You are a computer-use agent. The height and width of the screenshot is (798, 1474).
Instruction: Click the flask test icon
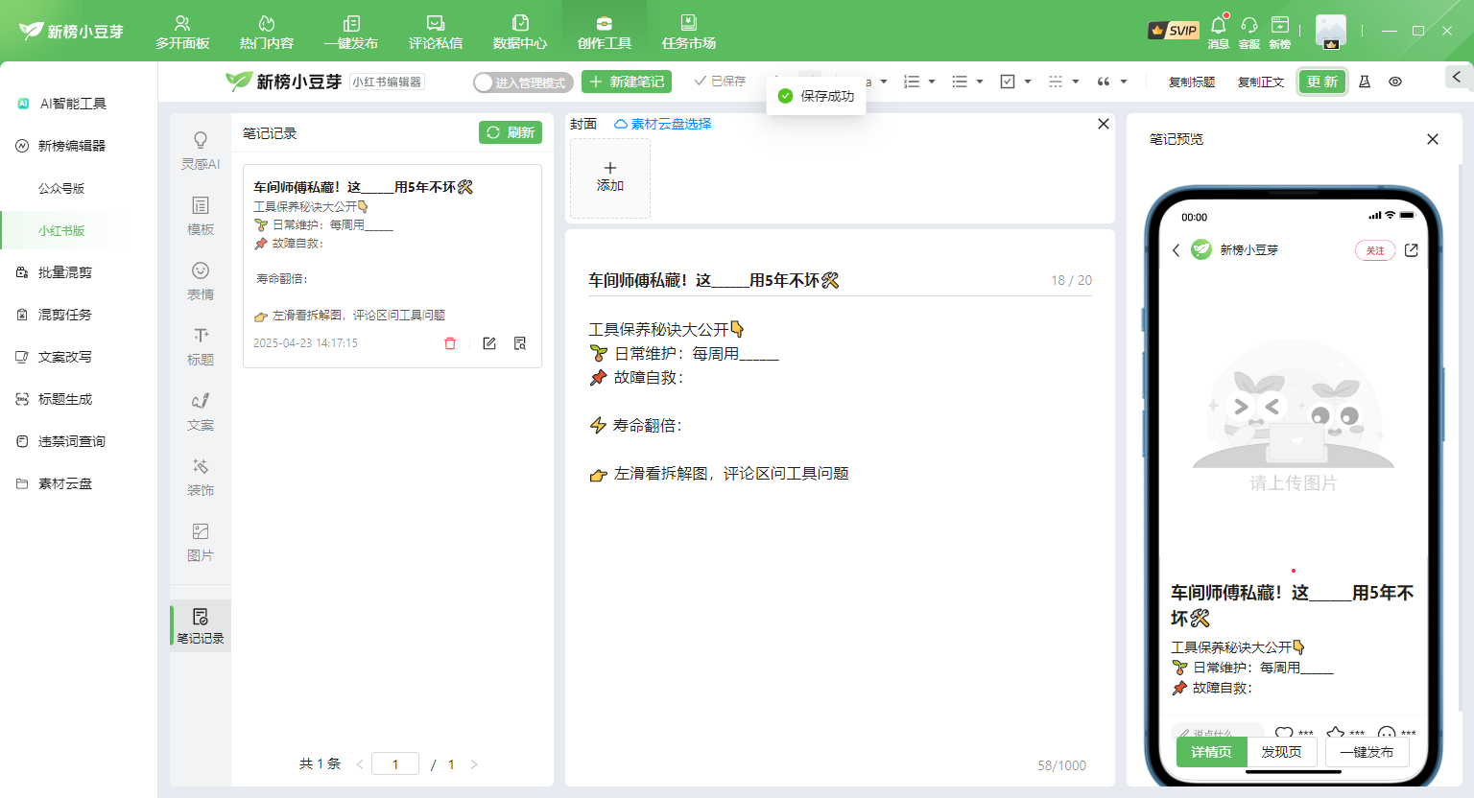click(1365, 82)
